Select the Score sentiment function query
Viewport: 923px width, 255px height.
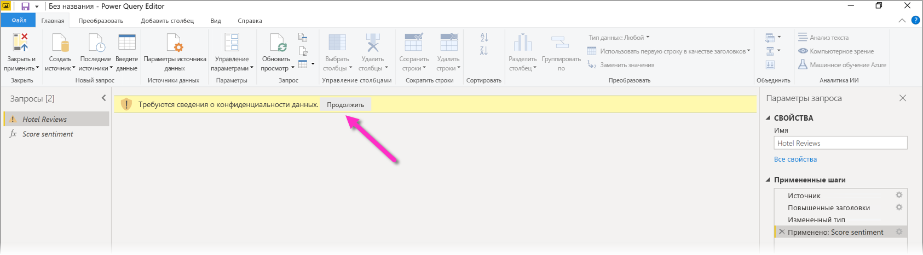tap(56, 134)
